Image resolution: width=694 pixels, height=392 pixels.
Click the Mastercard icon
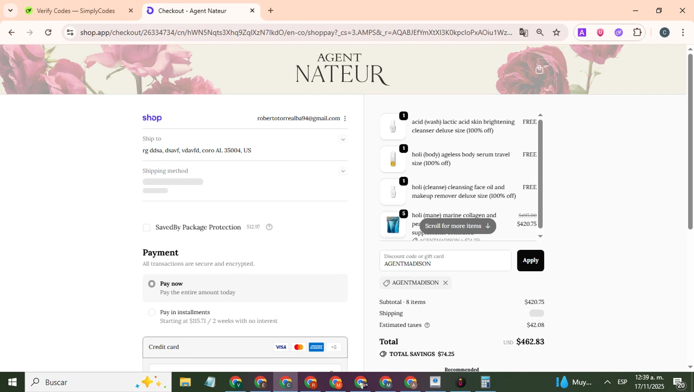click(298, 347)
